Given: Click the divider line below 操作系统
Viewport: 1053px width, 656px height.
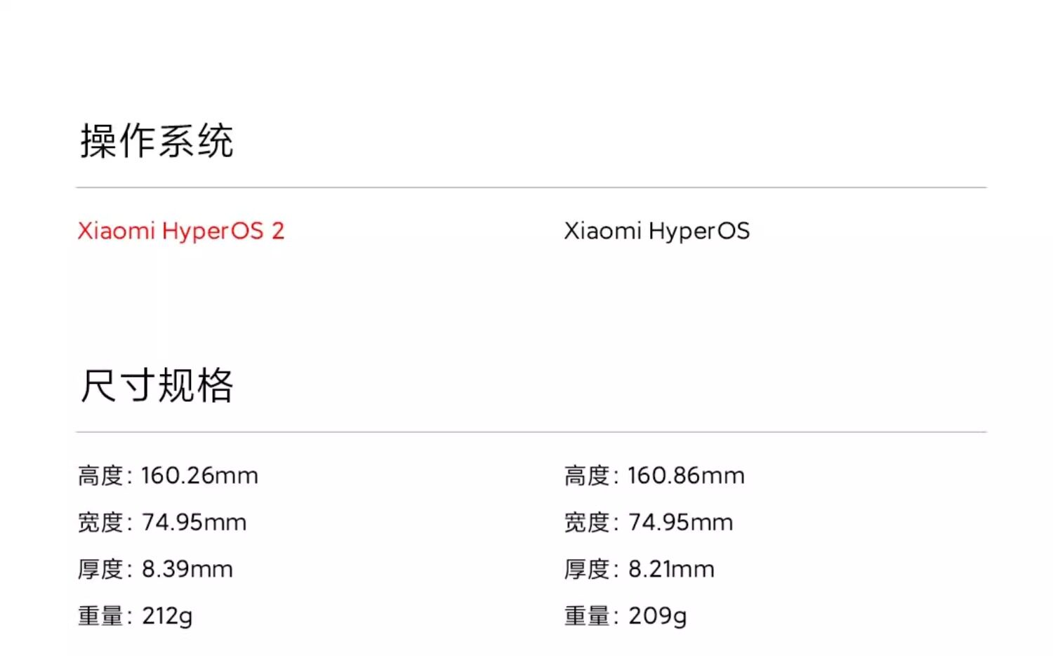Looking at the screenshot, I should [x=531, y=187].
